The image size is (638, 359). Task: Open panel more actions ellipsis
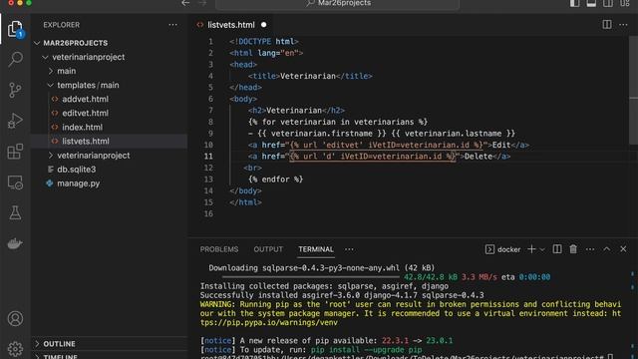point(590,249)
